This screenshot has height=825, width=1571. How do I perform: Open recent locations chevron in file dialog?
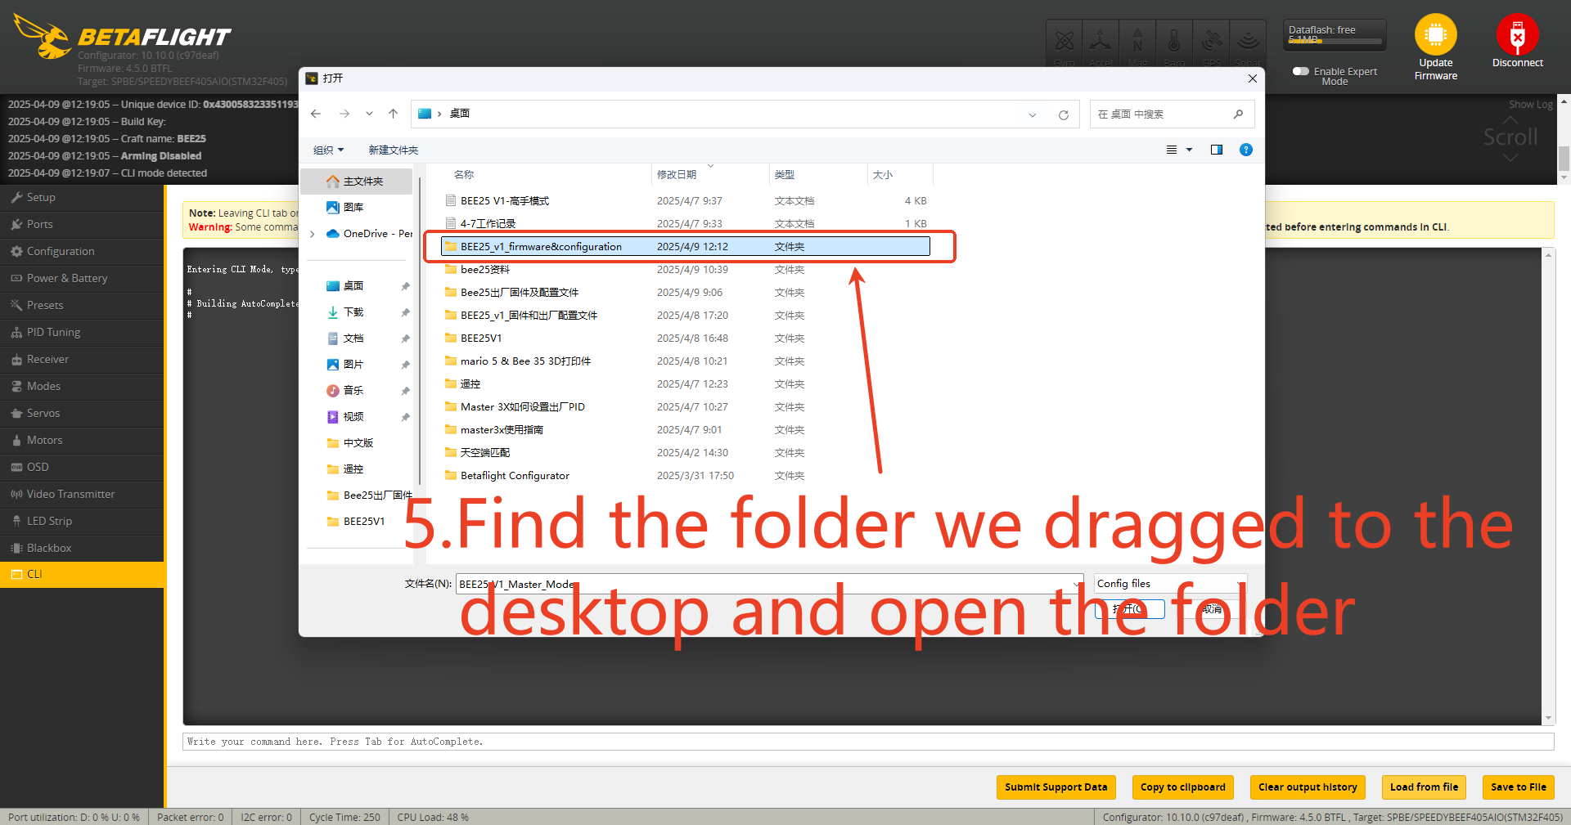369,114
